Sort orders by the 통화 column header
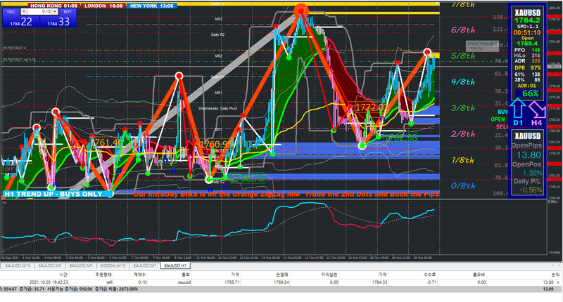563x302 pixels. coord(186,275)
